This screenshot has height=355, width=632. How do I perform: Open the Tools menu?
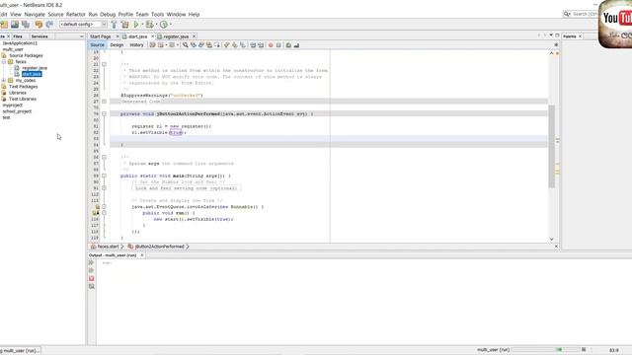tap(158, 14)
